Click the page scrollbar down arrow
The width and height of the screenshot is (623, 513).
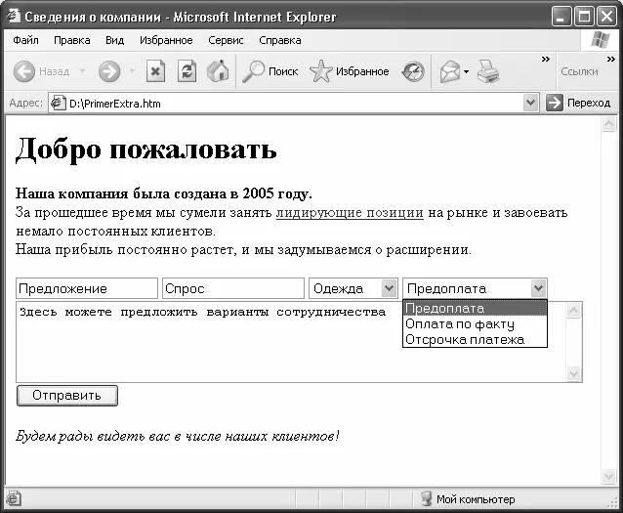tap(608, 475)
